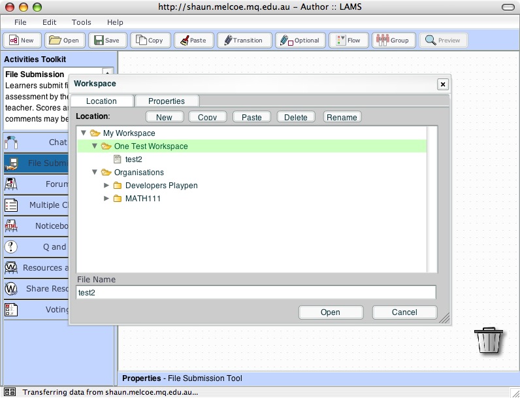Expand the MATH111 folder
Image resolution: width=520 pixels, height=398 pixels.
(106, 199)
